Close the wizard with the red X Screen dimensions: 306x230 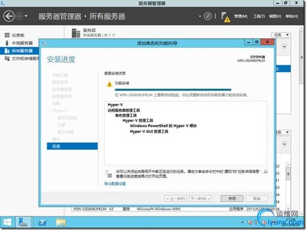pos(268,42)
